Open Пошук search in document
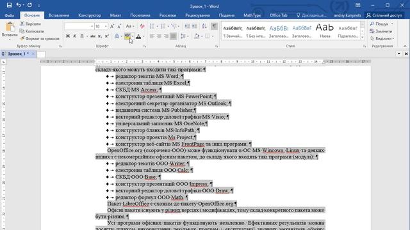The image size is (410, 230). (x=380, y=24)
